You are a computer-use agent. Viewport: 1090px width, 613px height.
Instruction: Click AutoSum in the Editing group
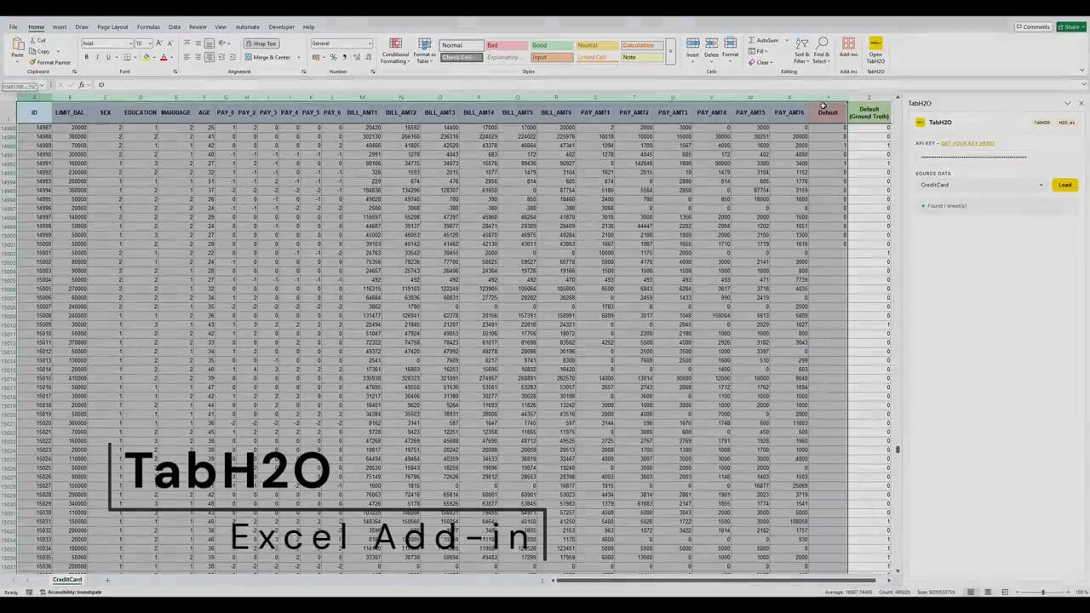764,40
